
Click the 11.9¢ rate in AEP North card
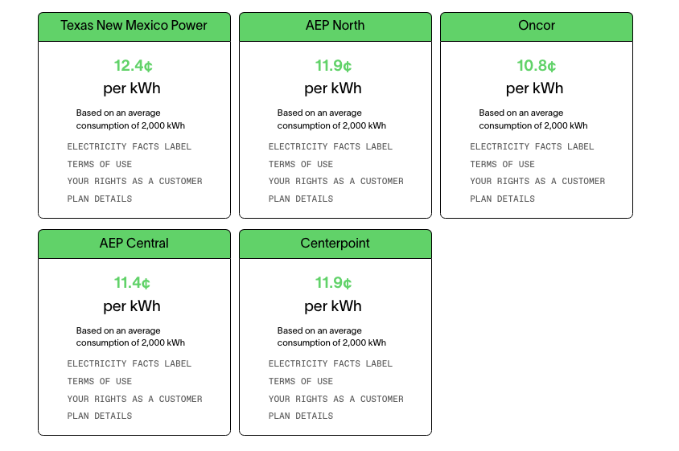pyautogui.click(x=333, y=66)
